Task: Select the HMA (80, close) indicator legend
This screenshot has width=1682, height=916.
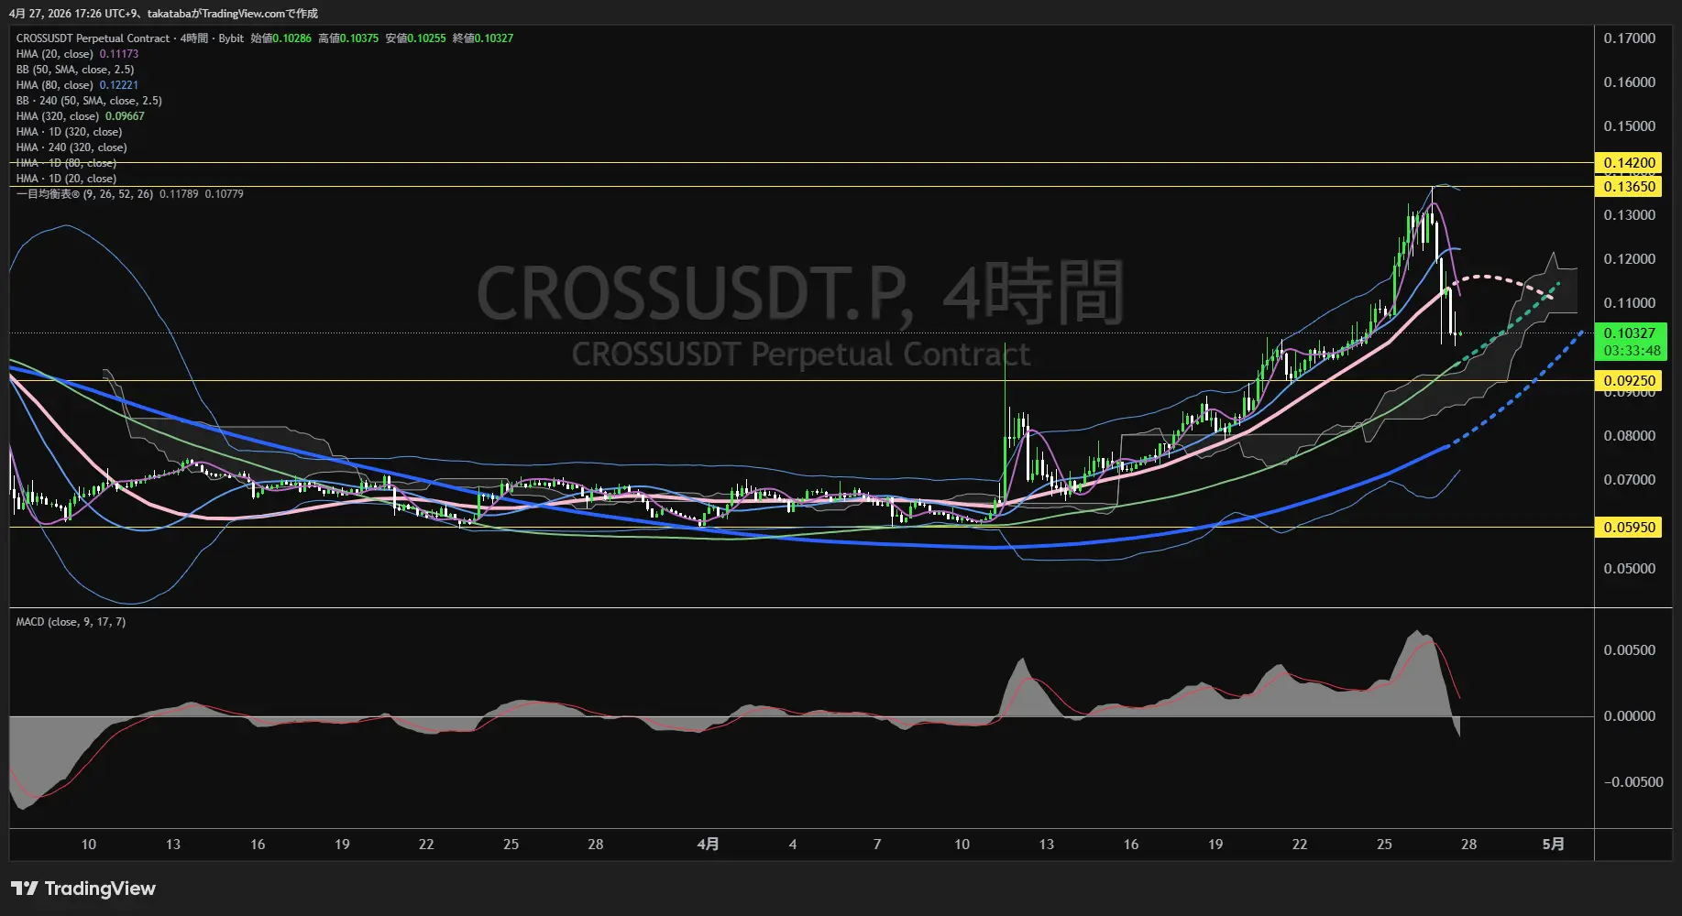Action: coord(54,85)
